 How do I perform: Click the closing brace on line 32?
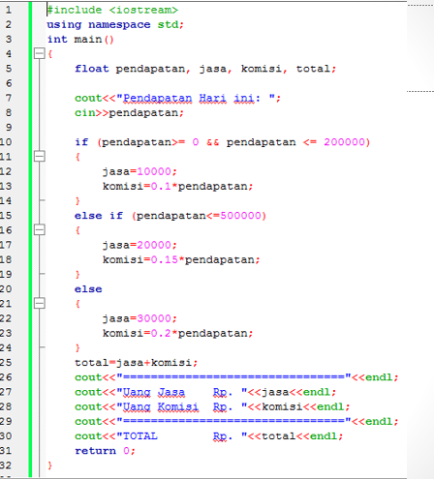pos(49,465)
